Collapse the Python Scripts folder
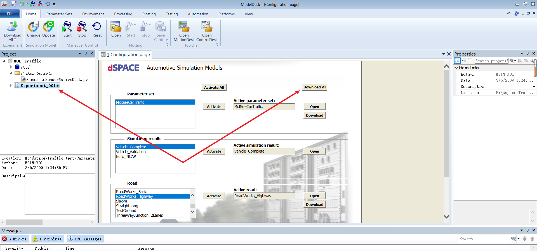Screen dimensions: 537x251 11,73
